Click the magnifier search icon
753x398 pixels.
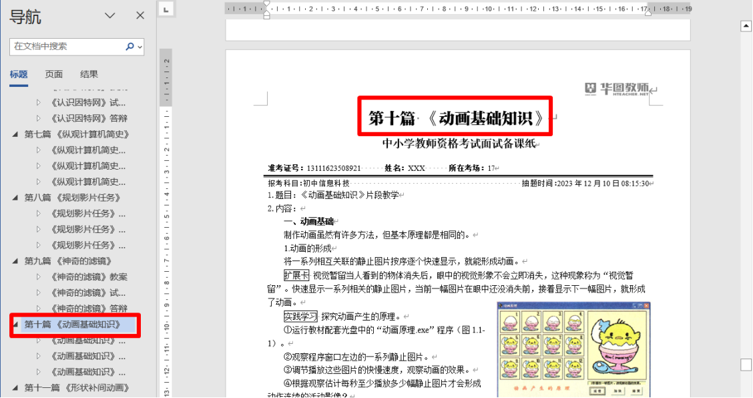coord(130,47)
